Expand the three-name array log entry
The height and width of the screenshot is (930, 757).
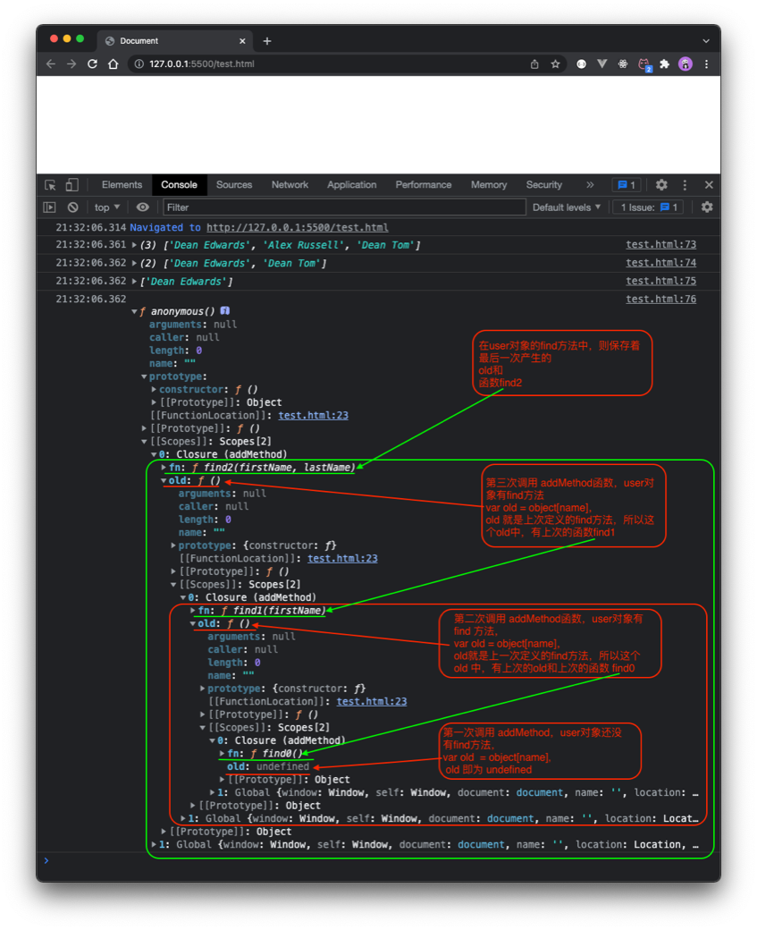[135, 245]
